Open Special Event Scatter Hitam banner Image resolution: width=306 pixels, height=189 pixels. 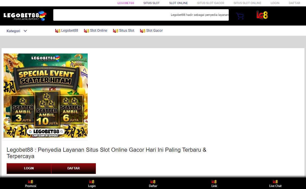pyautogui.click(x=46, y=96)
